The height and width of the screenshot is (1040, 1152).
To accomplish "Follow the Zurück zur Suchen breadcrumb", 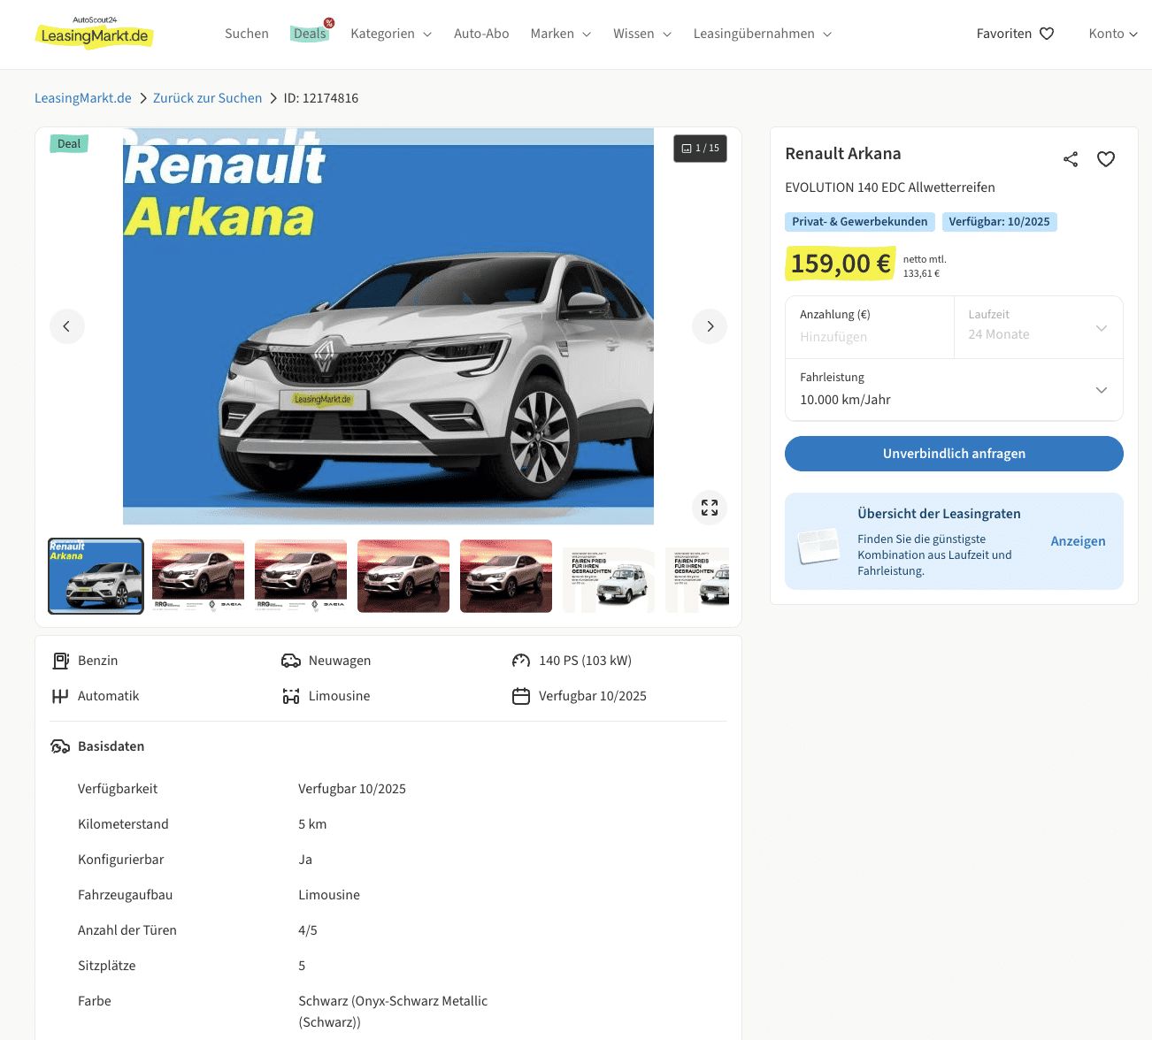I will coord(207,98).
